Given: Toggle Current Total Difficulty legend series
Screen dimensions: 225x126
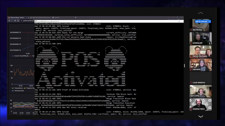Looking at the screenshot, I should tap(20, 56).
